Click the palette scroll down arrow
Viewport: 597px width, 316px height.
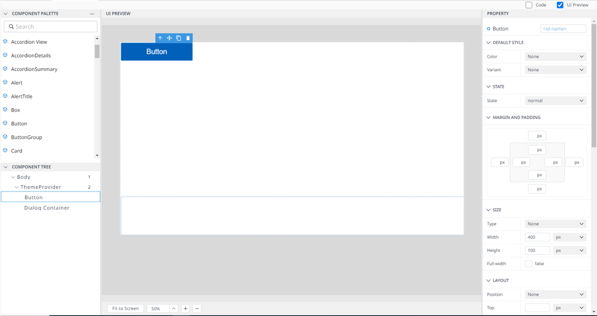click(97, 155)
